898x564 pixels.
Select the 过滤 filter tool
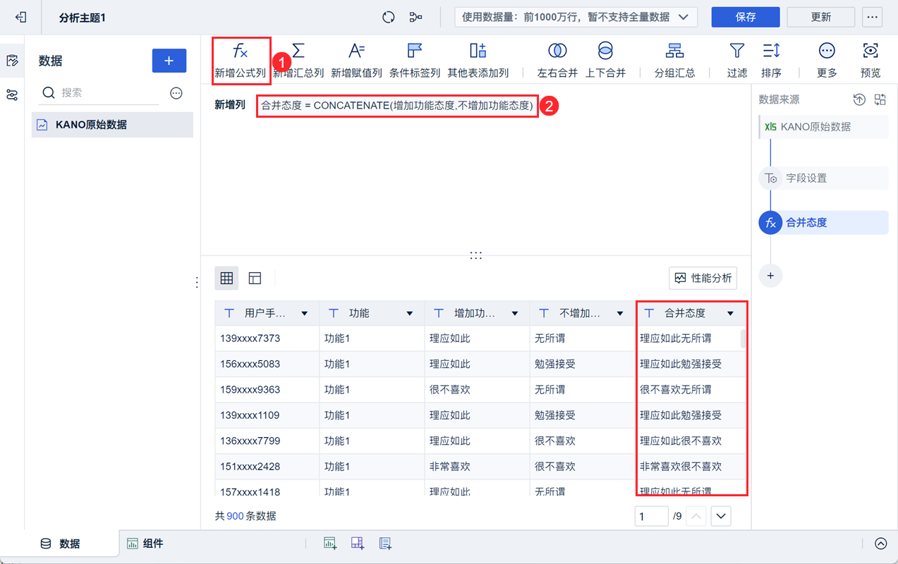[737, 60]
